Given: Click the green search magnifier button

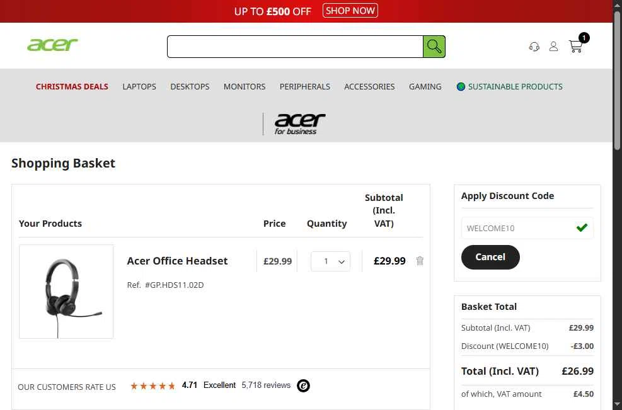Looking at the screenshot, I should tap(434, 47).
